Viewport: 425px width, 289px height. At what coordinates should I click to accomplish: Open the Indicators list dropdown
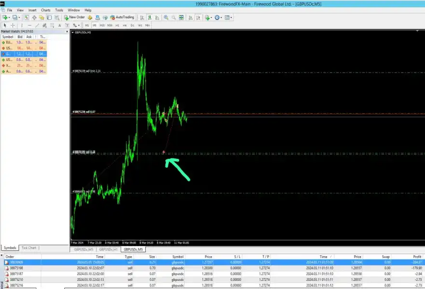pos(211,18)
